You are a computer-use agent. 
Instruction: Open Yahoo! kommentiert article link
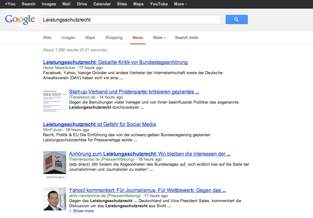tap(147, 190)
